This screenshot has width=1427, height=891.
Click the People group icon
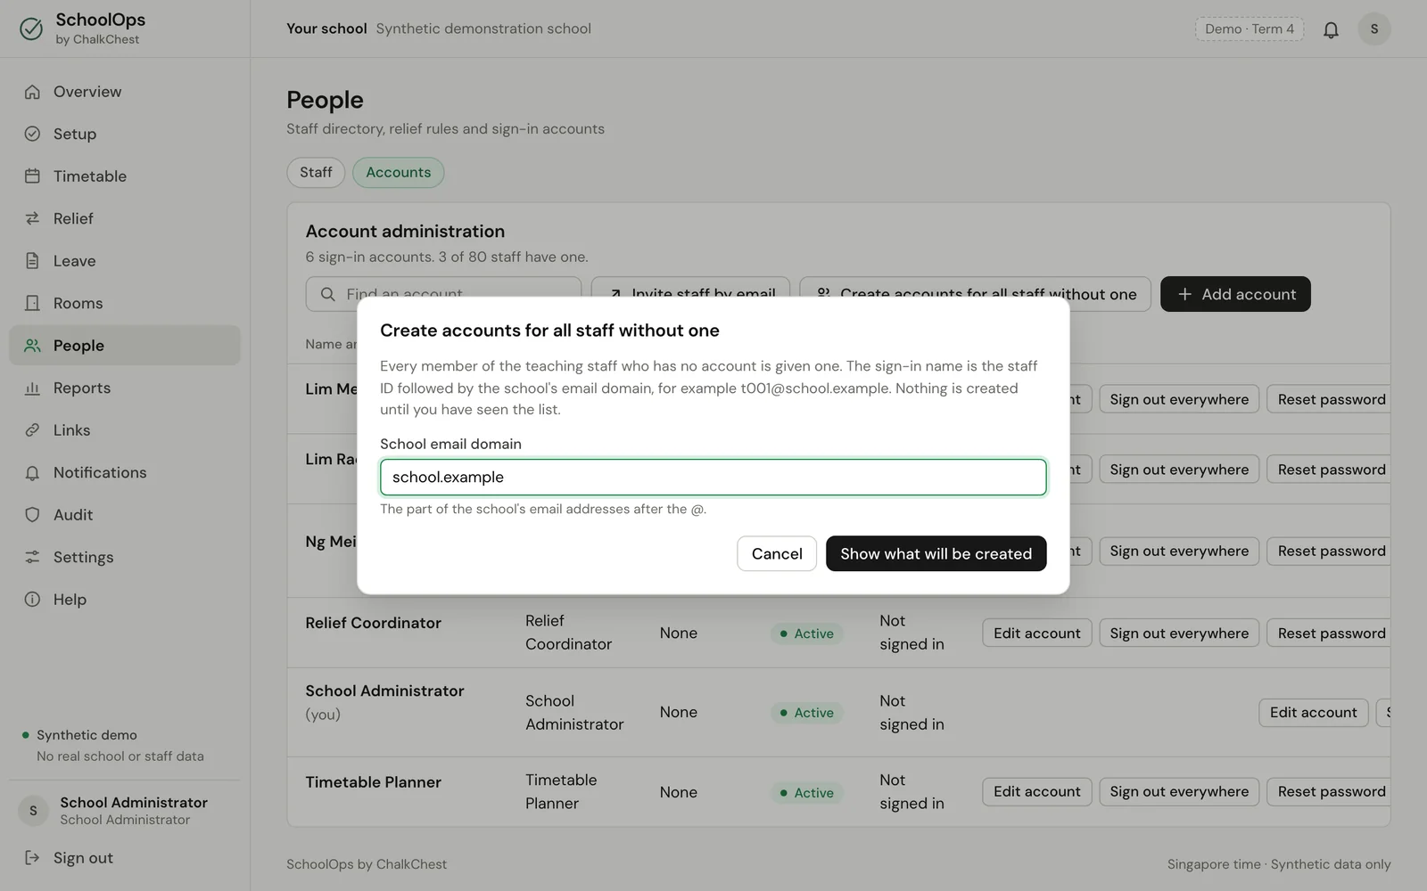pyautogui.click(x=32, y=346)
